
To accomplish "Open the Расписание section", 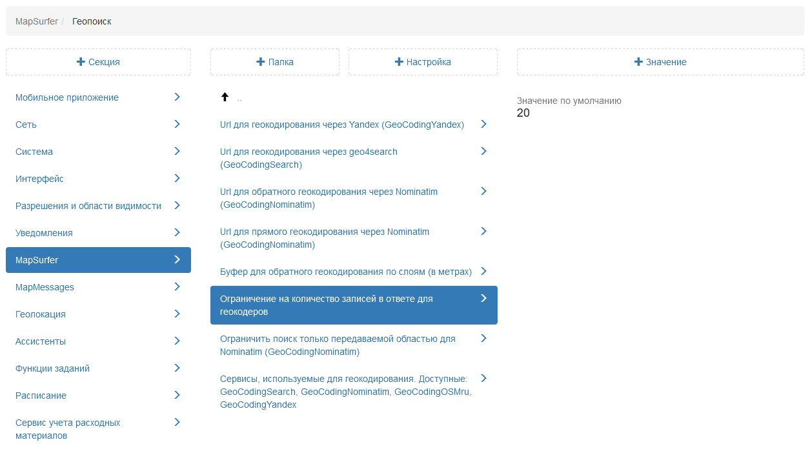I will tap(98, 396).
